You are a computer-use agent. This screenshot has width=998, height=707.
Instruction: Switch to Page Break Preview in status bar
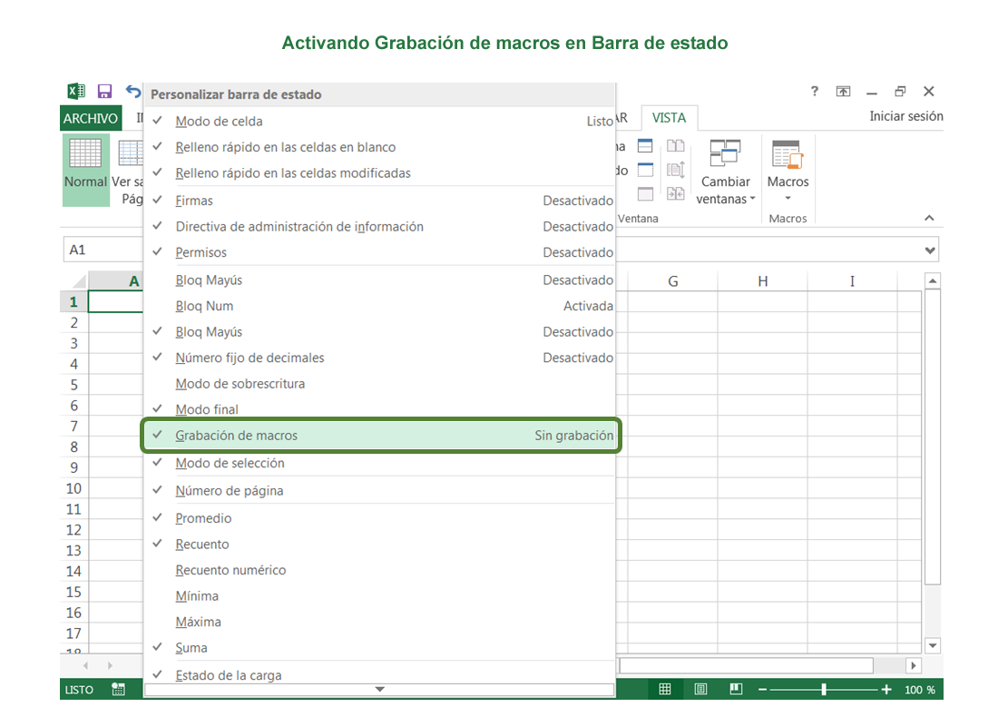point(736,689)
